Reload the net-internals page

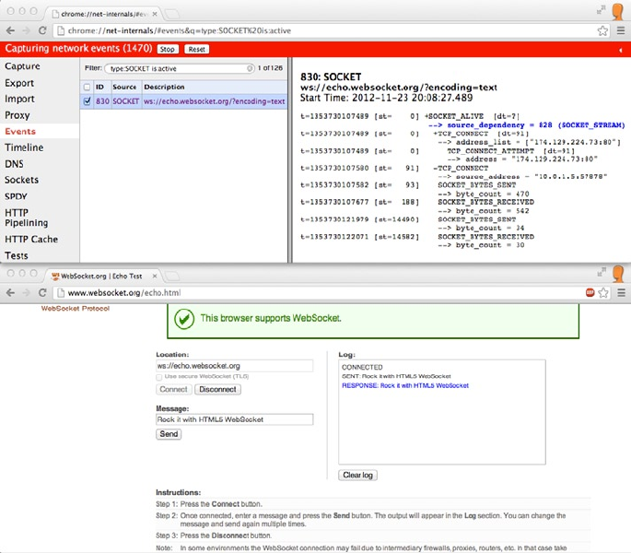[42, 30]
